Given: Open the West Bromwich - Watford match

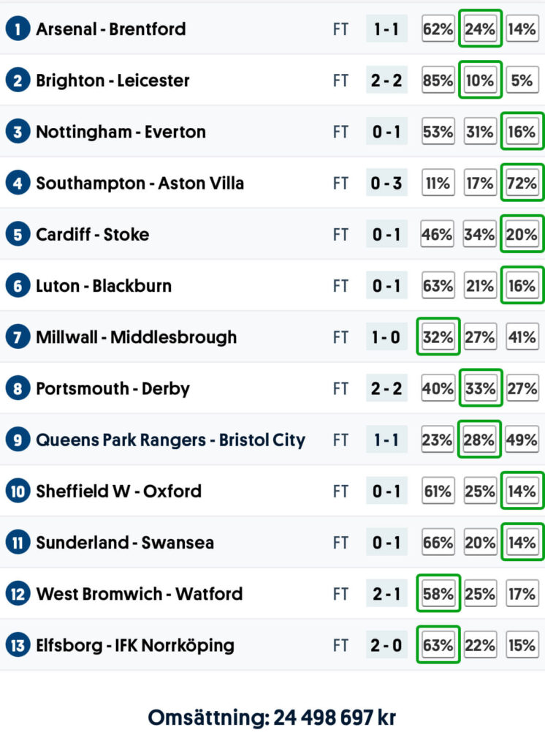Looking at the screenshot, I should (139, 594).
